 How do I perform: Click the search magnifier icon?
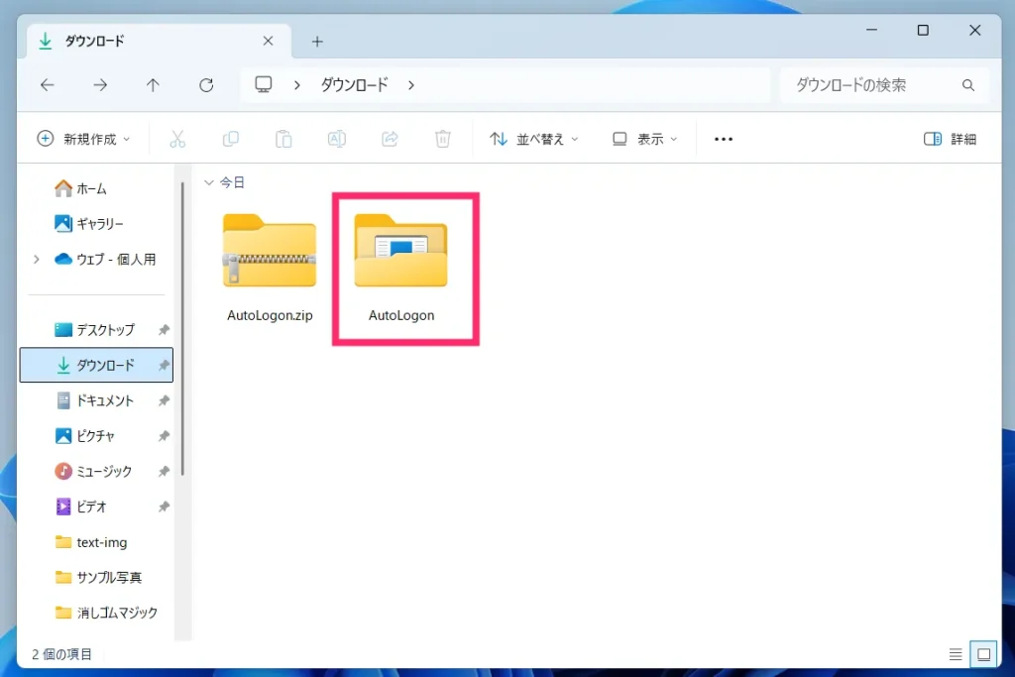click(968, 85)
